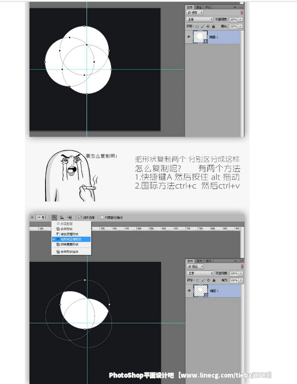Click the white three-circle shape on top canvas
Viewport: 297px width, 384px height.
tap(78, 60)
